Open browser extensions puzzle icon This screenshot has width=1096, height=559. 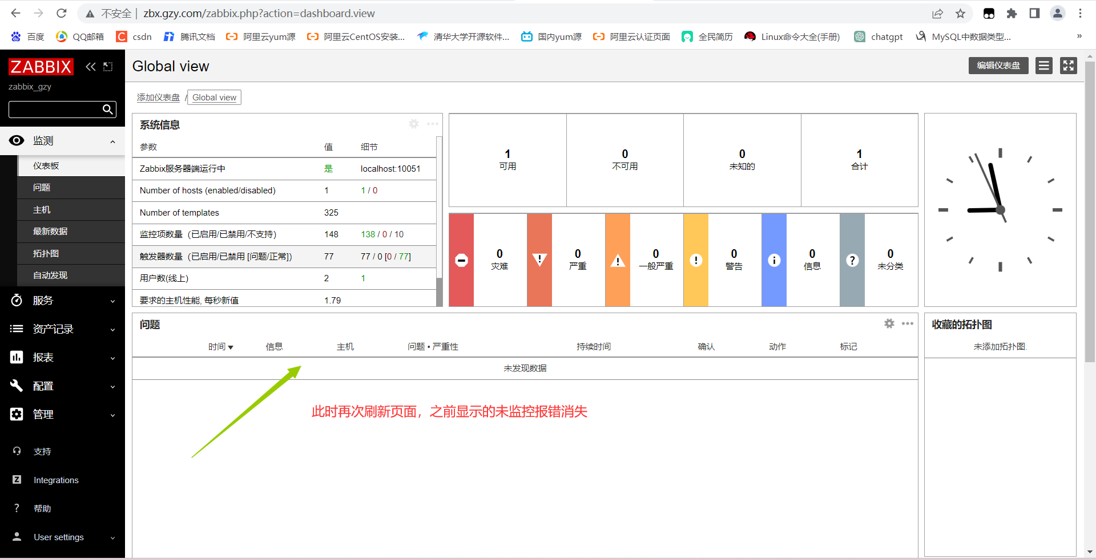coord(1012,13)
